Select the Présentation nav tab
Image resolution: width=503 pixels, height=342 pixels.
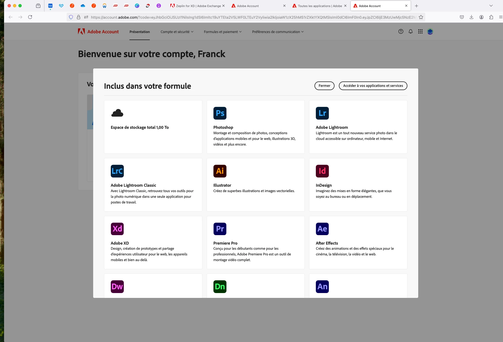coord(139,32)
